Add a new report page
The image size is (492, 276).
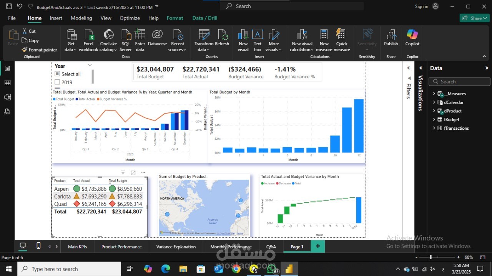click(x=317, y=246)
